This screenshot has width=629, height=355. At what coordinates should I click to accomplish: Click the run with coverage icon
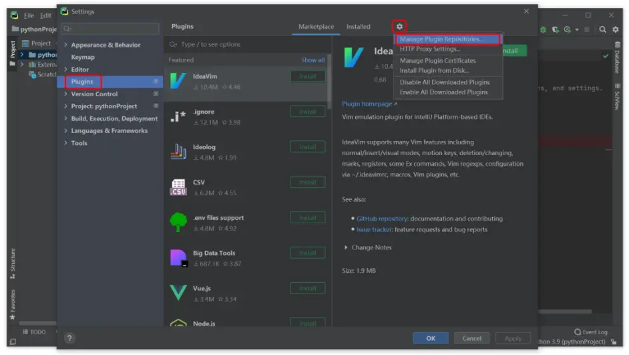point(555,29)
